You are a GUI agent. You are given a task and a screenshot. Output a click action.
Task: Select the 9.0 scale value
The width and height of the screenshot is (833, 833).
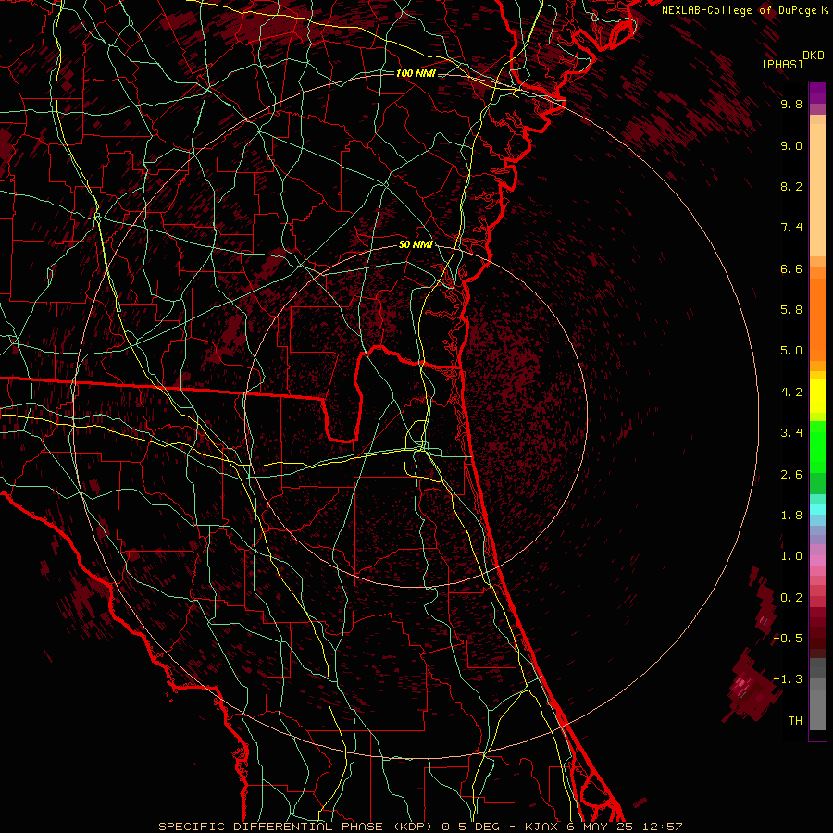(791, 145)
